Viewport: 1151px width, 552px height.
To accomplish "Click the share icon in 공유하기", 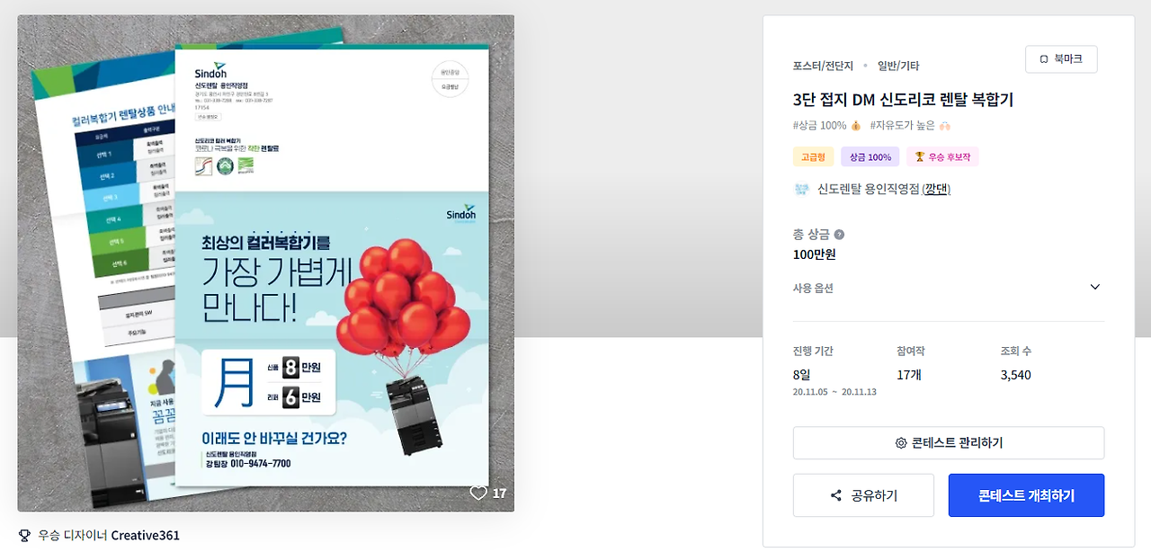I will [x=836, y=495].
